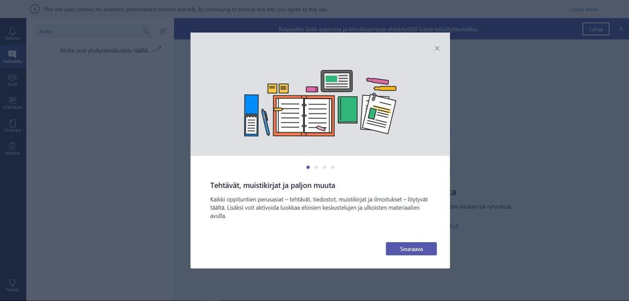The image size is (629, 301).
Task: Click the Lataa download button
Action: [596, 29]
